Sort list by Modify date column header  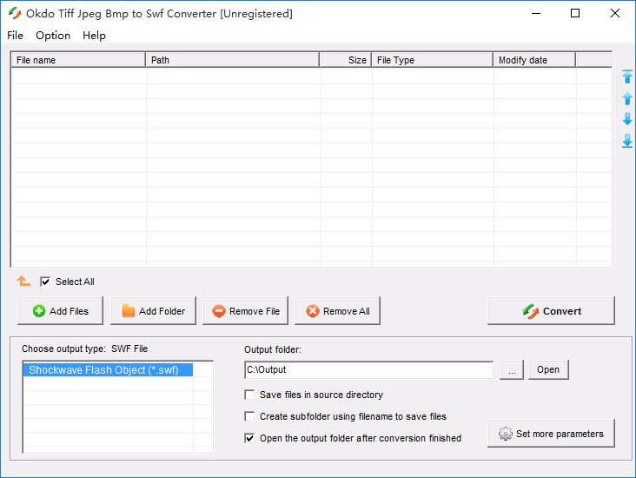[534, 60]
